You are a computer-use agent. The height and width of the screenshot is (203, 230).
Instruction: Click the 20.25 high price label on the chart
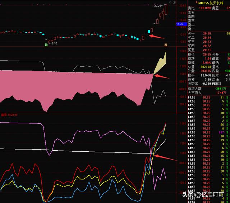click(157, 6)
